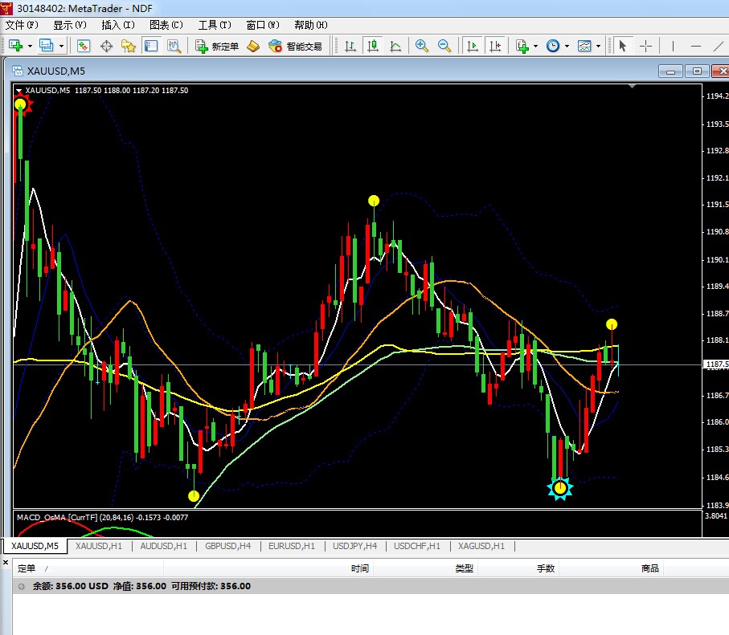Switch chart to bar chart mode
729x635 pixels.
pos(350,46)
